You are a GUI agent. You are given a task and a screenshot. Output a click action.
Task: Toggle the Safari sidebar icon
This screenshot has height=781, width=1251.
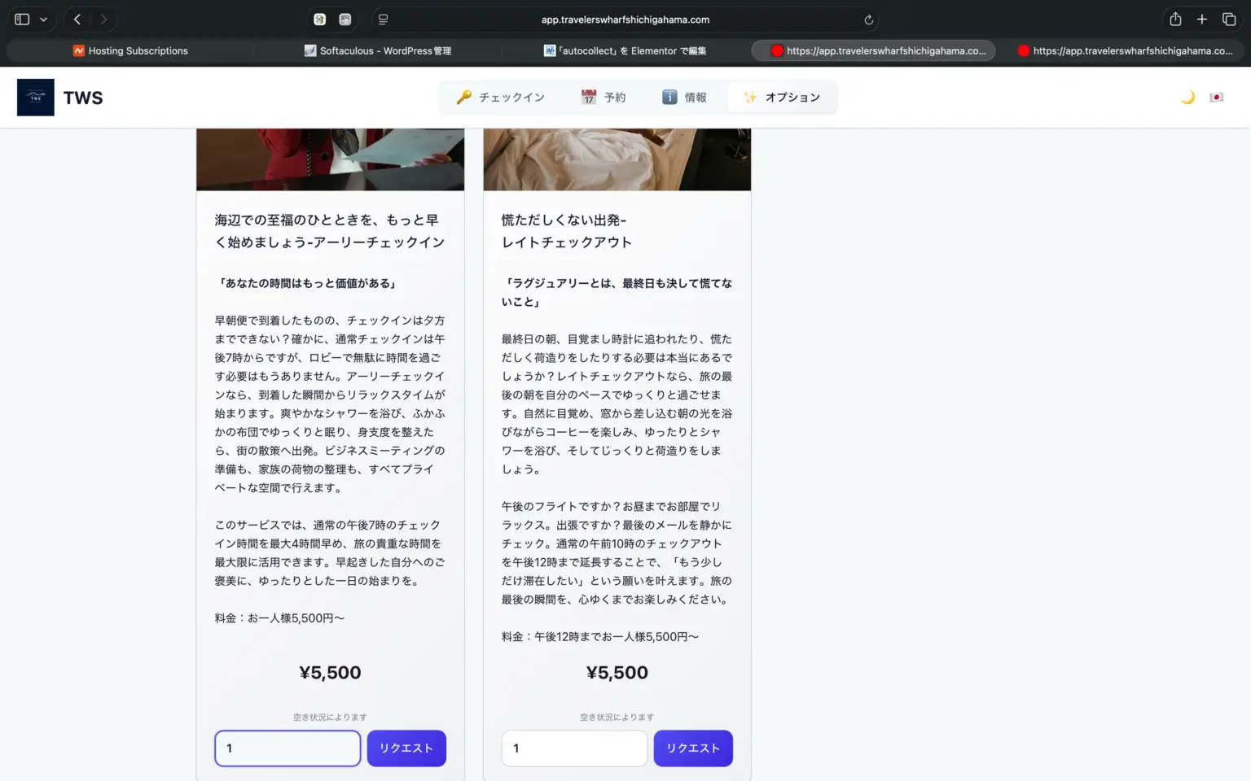click(x=22, y=20)
